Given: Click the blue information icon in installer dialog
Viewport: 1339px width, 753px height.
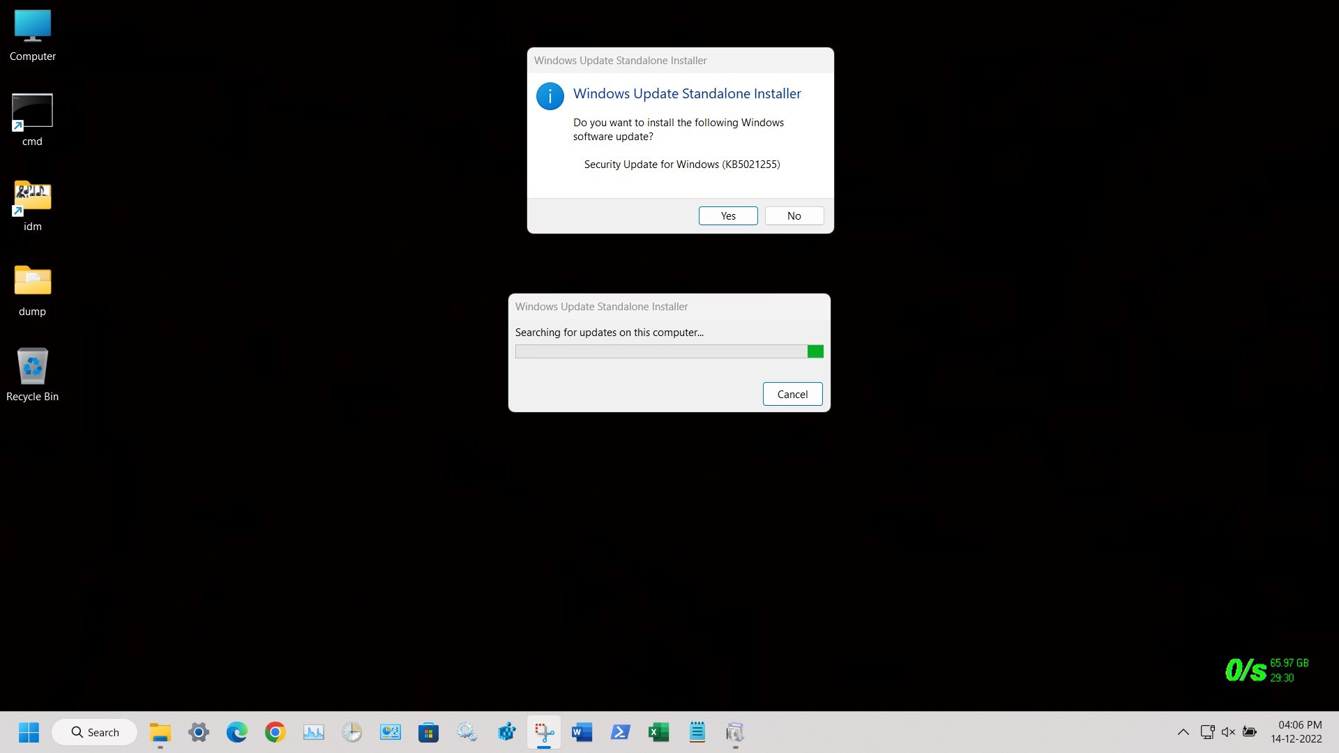Looking at the screenshot, I should 550,96.
